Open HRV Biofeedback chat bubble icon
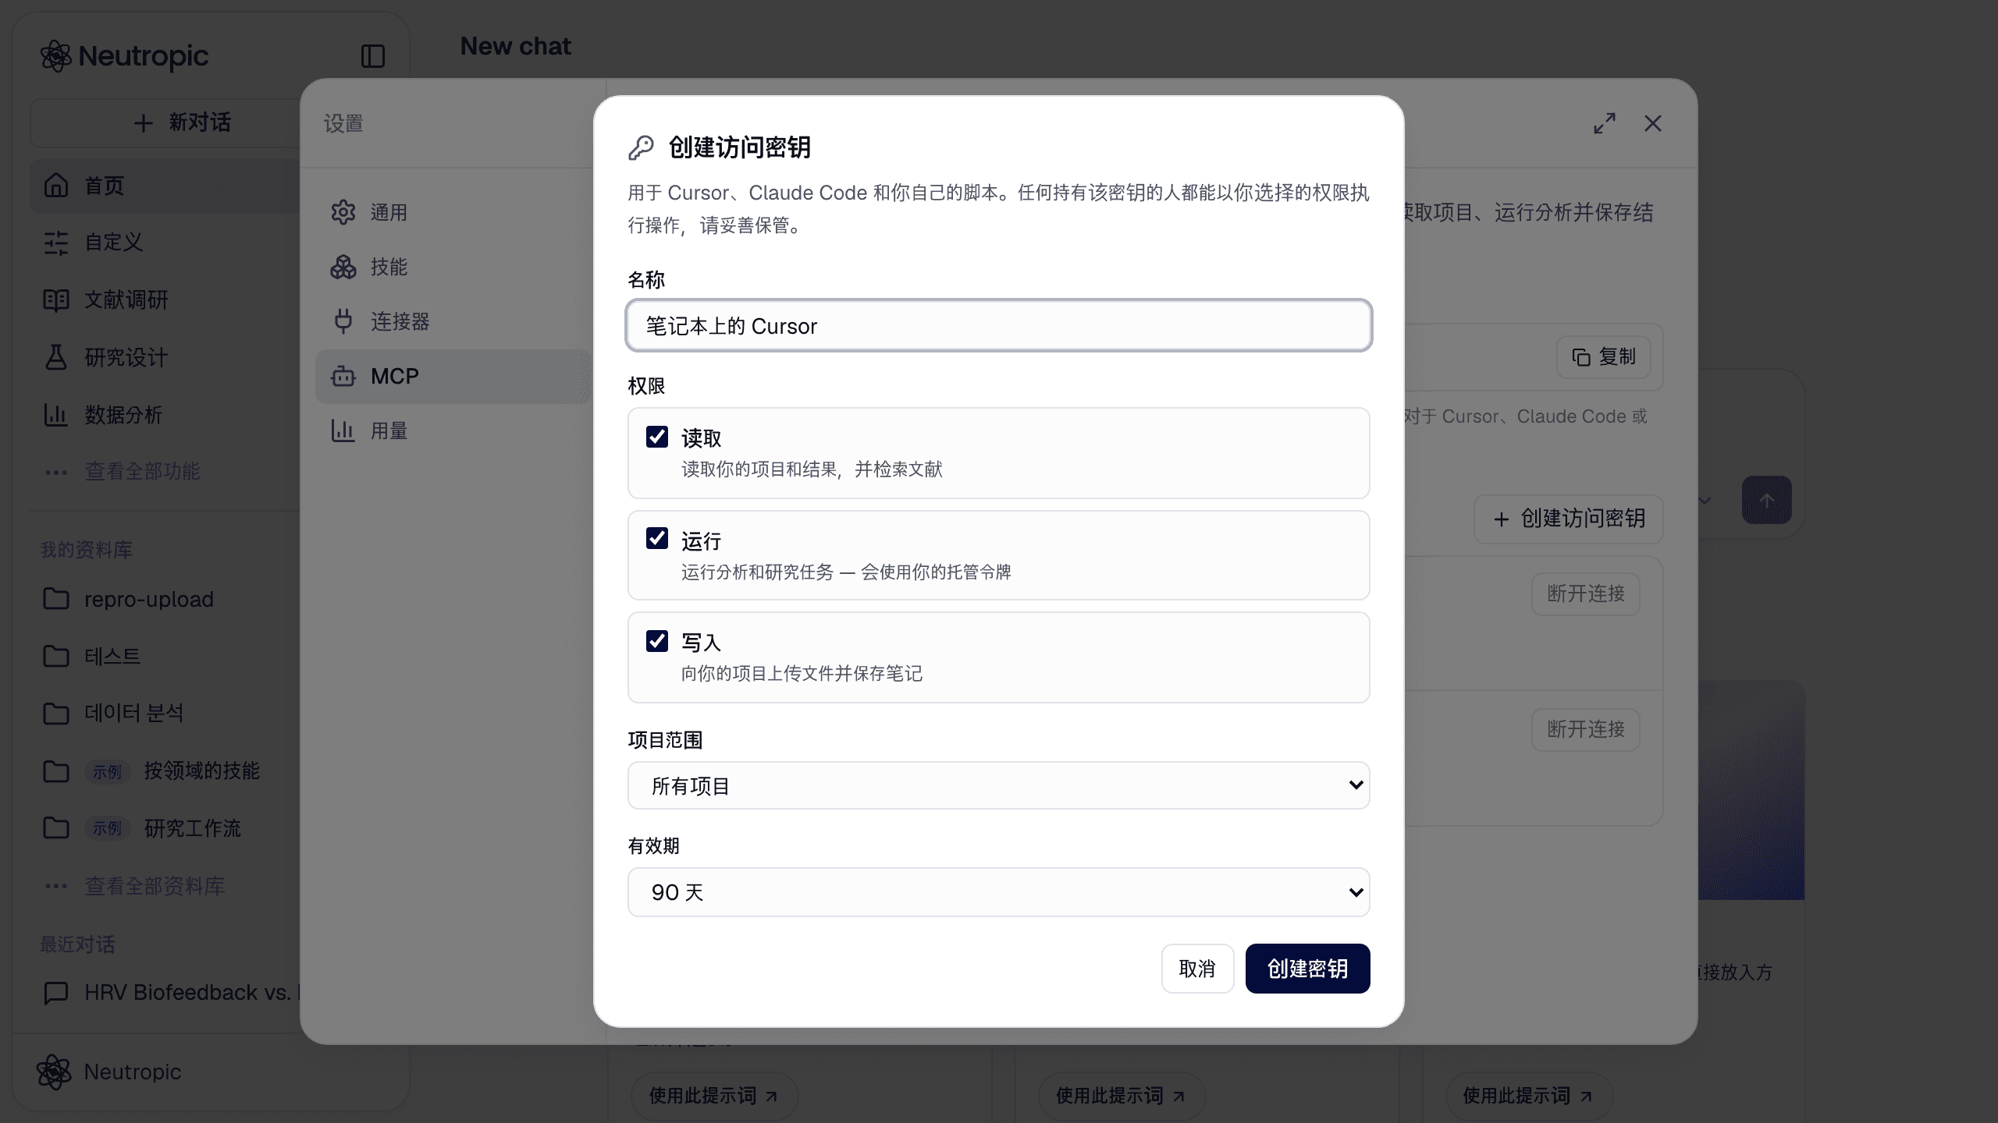The image size is (1998, 1123). tap(56, 993)
